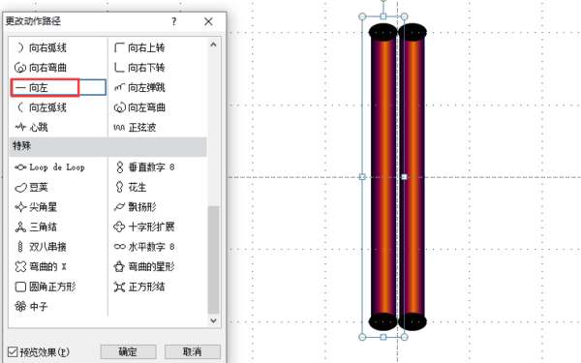
Task: Select the 向左 motion path icon
Action: tap(20, 88)
